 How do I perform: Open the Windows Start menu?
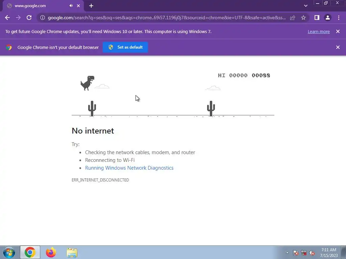9,252
